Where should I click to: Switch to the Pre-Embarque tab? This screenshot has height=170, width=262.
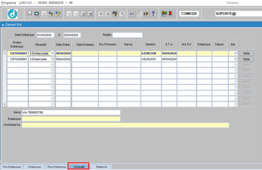tap(12, 167)
